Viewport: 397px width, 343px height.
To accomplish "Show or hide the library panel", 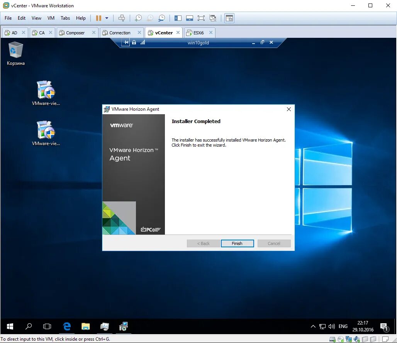I will point(178,18).
